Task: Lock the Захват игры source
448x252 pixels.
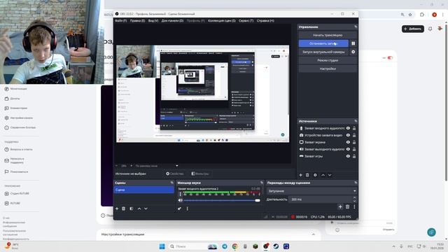Action: (x=354, y=156)
